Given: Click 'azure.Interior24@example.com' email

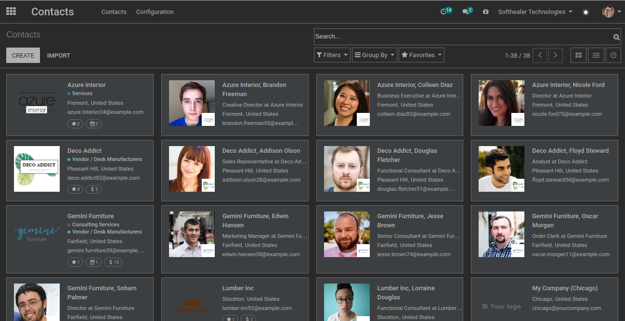Looking at the screenshot, I should click(x=105, y=112).
